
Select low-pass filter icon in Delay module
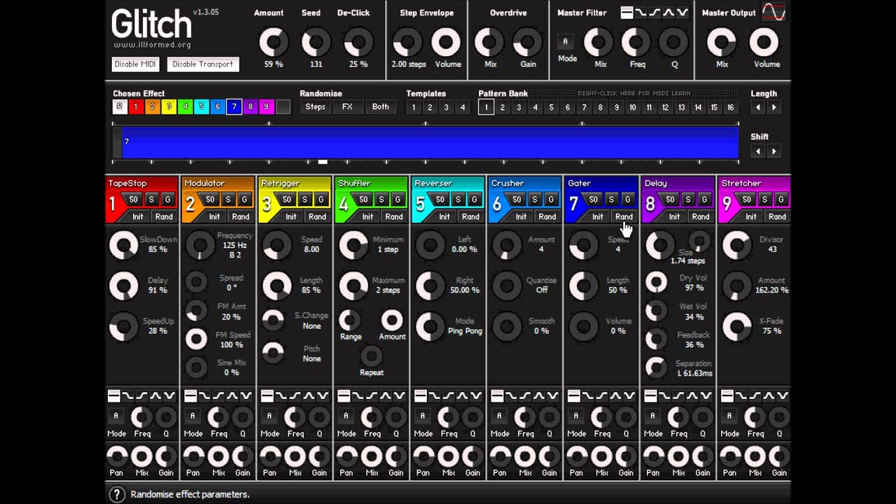coord(664,396)
